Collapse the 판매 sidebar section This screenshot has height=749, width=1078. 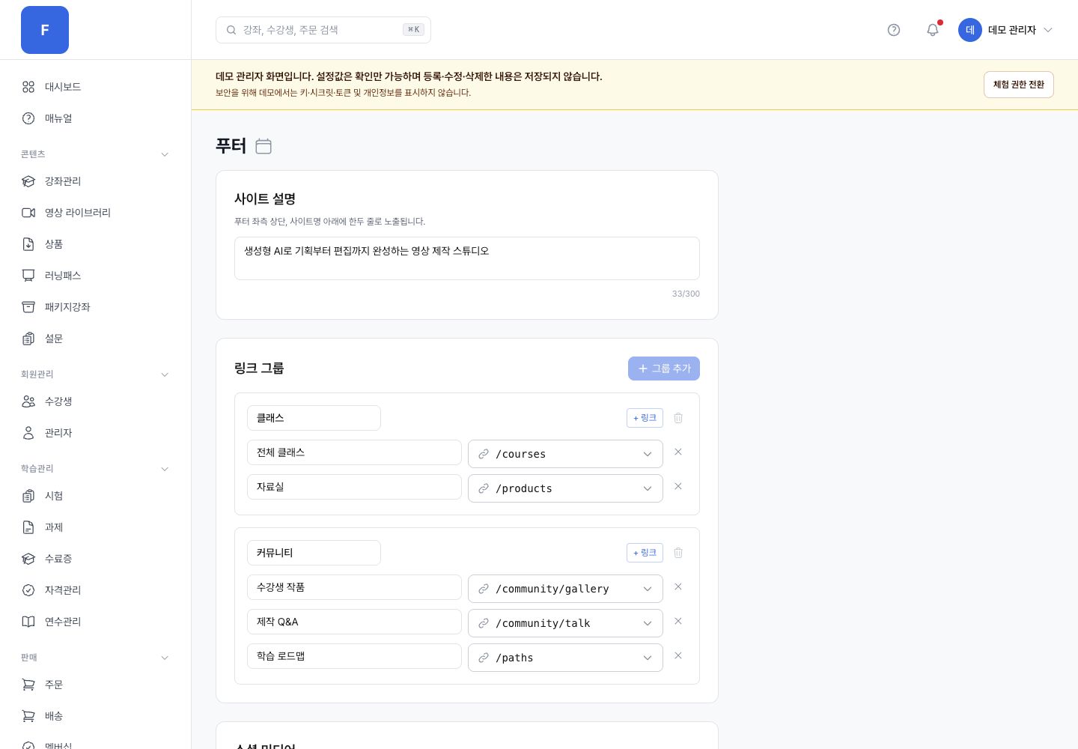tap(95, 658)
